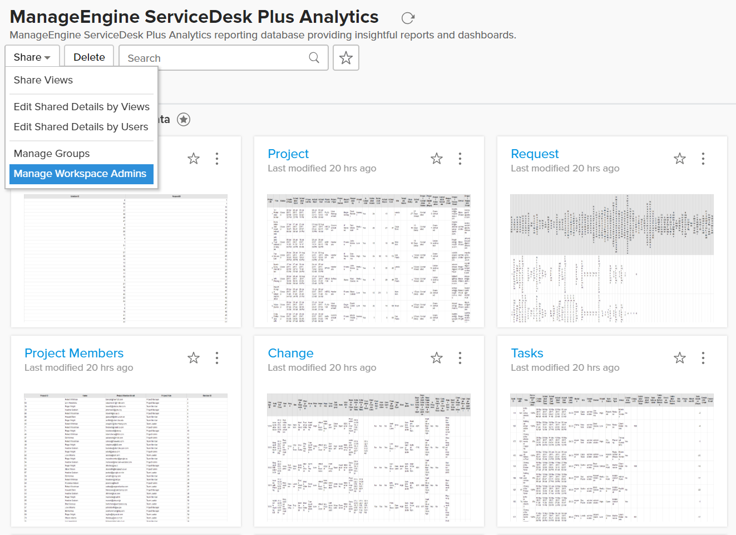
Task: Star the Project view card
Action: point(437,159)
